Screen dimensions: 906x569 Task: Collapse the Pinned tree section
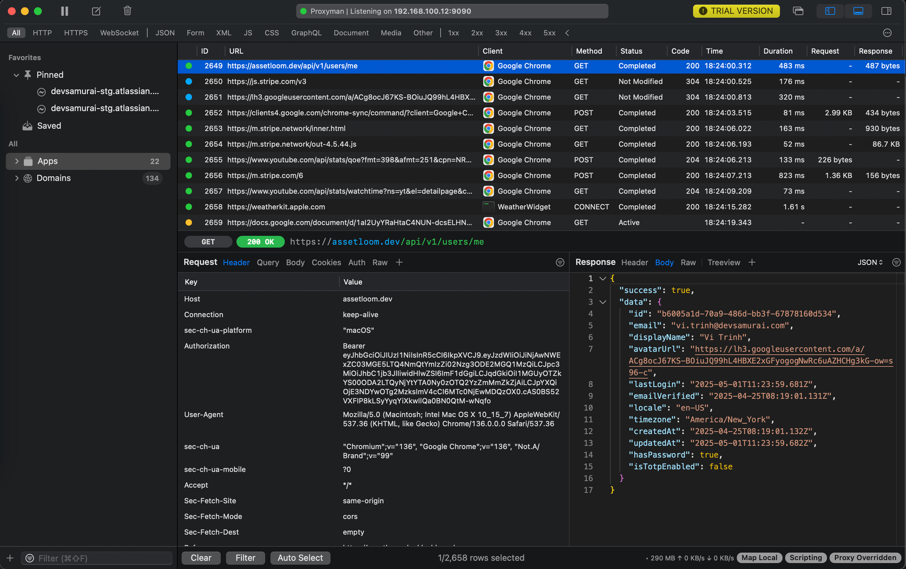(x=16, y=75)
